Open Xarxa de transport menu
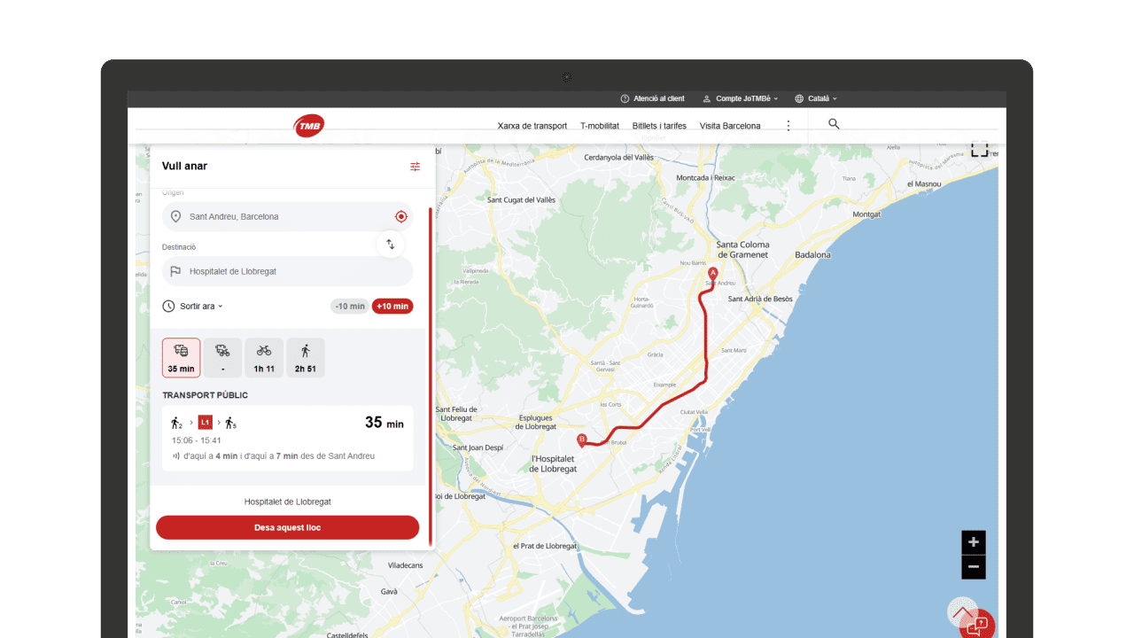This screenshot has height=638, width=1134. tap(532, 126)
